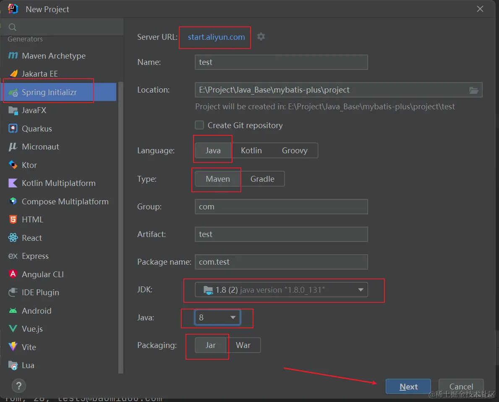Click the generators list scrollbar
Image resolution: width=499 pixels, height=402 pixels.
tap(120, 227)
